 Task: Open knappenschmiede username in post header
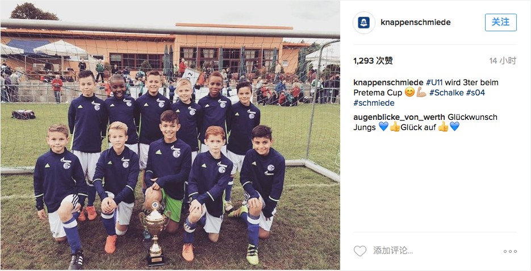tap(416, 22)
